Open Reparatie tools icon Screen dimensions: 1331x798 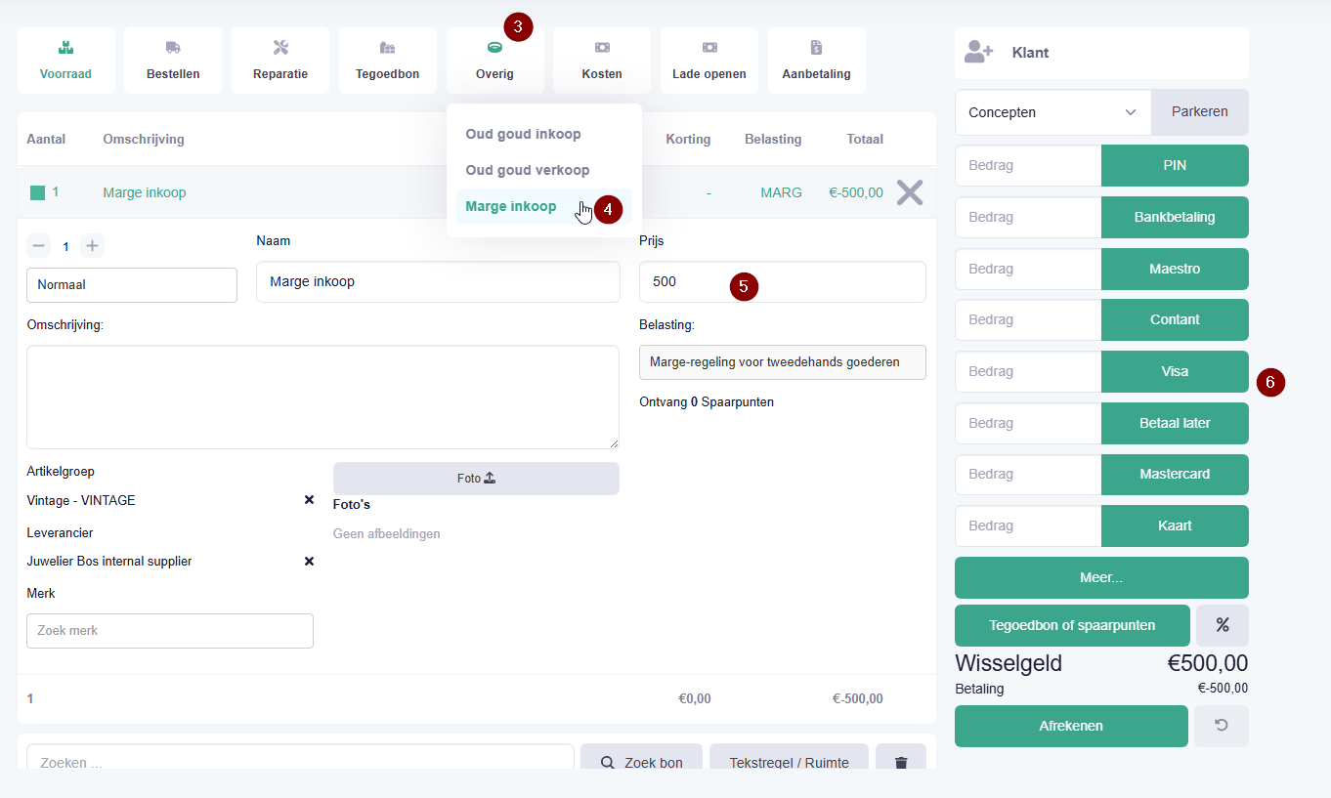pos(280,48)
